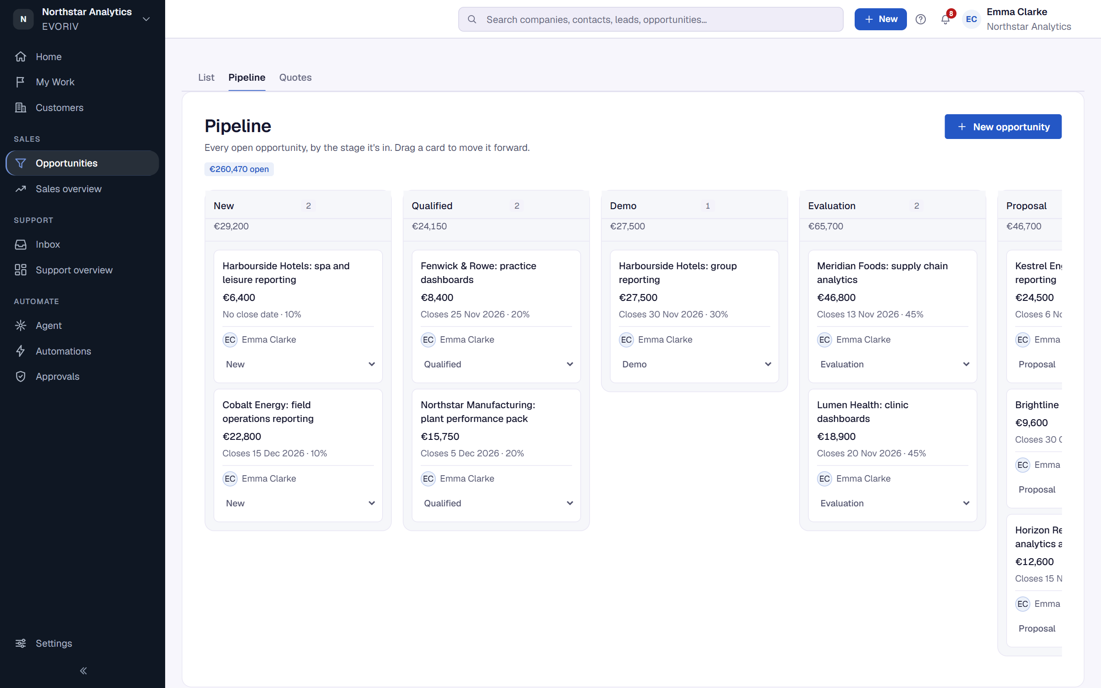
Task: Open the Agent sparkle icon
Action: pyautogui.click(x=20, y=326)
